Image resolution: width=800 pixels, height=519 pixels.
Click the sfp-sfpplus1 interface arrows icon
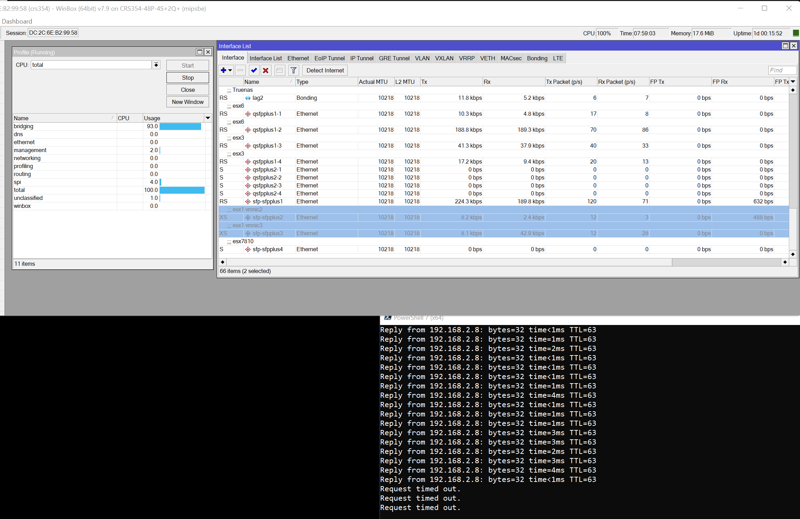248,201
